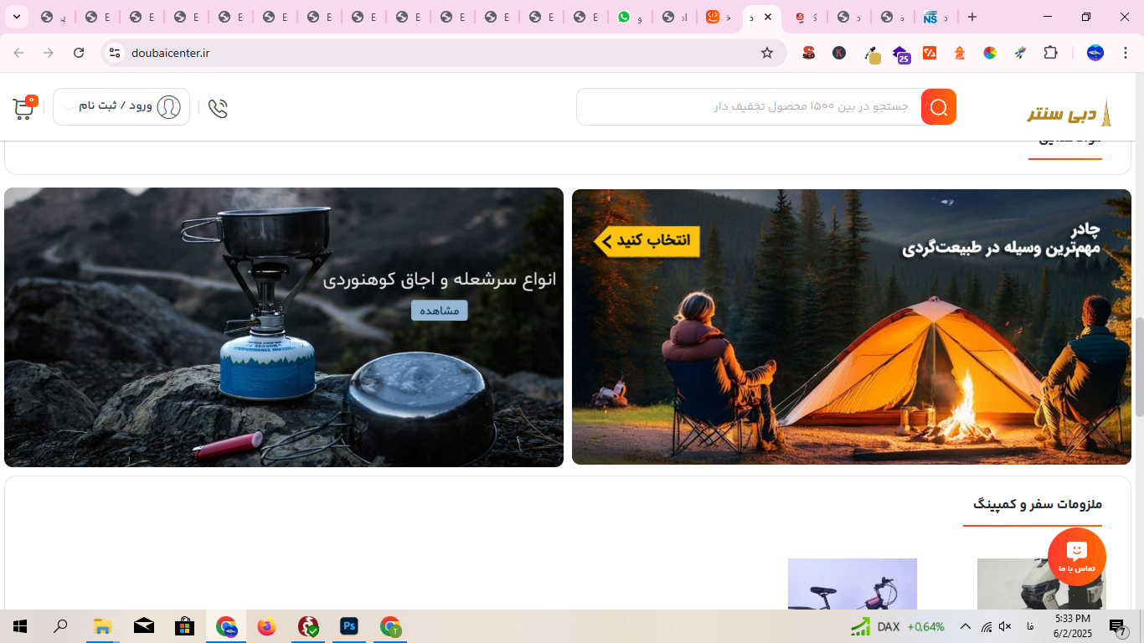Open the shopping cart icon

[x=24, y=107]
